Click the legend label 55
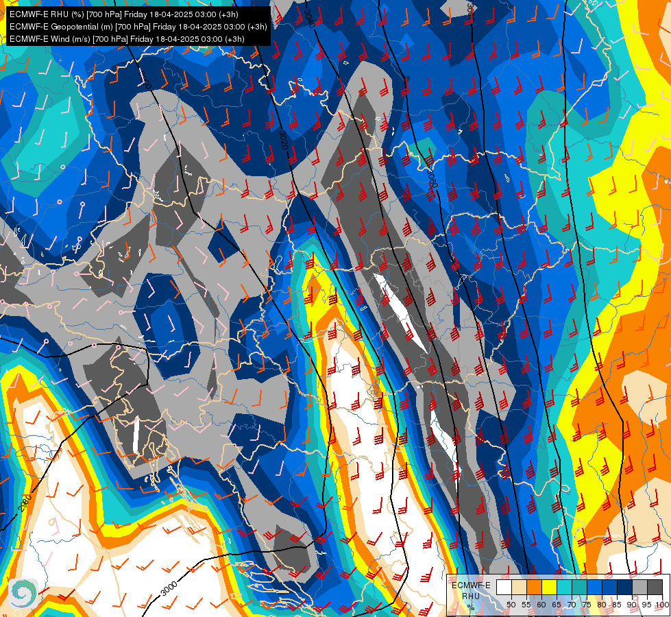The height and width of the screenshot is (617, 671). click(526, 605)
